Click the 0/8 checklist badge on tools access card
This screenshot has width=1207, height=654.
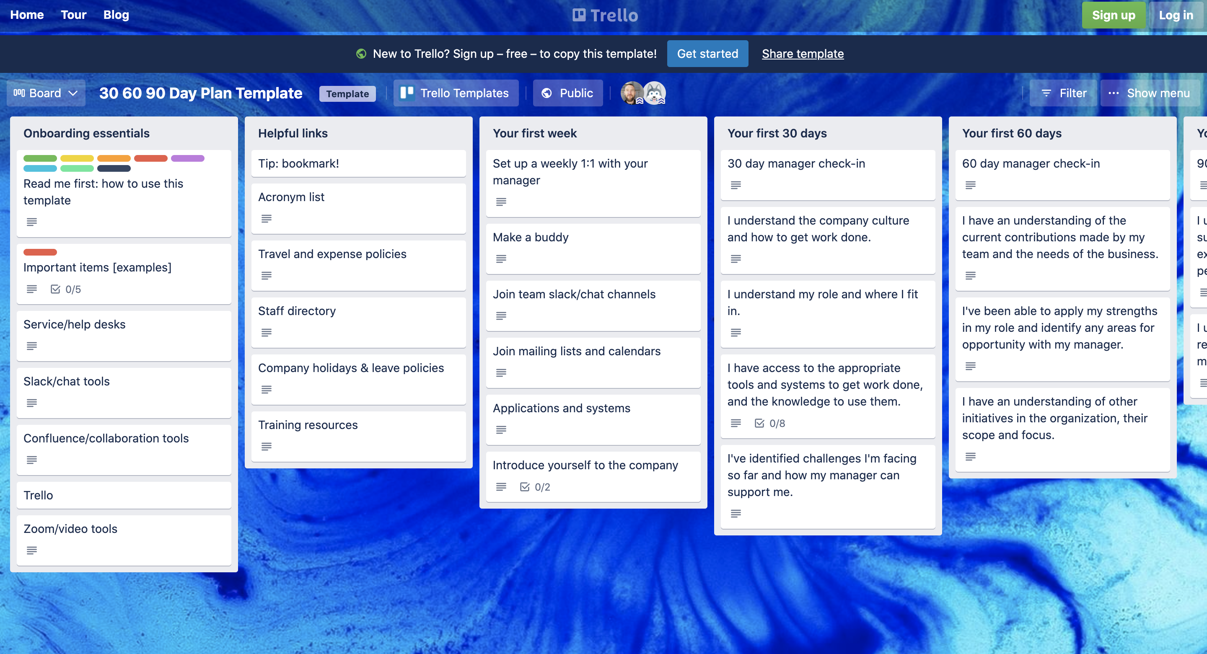pos(771,423)
